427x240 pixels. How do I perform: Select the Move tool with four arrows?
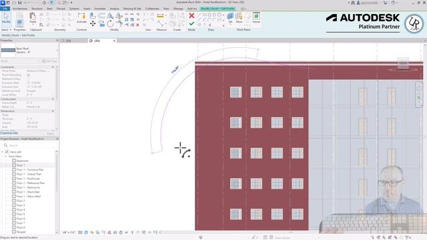coord(93,24)
